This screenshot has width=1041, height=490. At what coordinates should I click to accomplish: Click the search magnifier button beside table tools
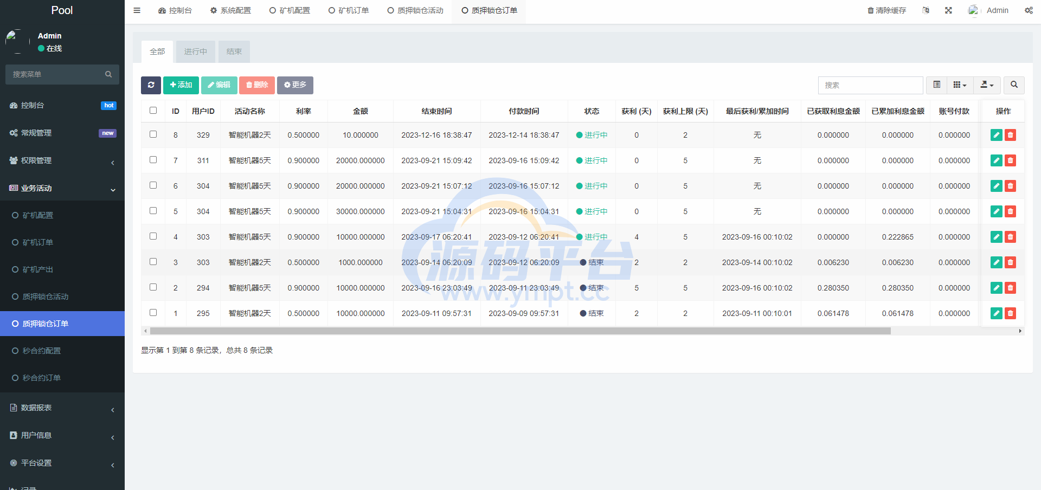[1014, 85]
